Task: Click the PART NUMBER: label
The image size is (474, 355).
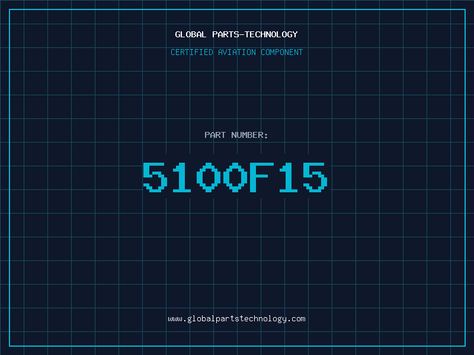Action: coord(236,135)
